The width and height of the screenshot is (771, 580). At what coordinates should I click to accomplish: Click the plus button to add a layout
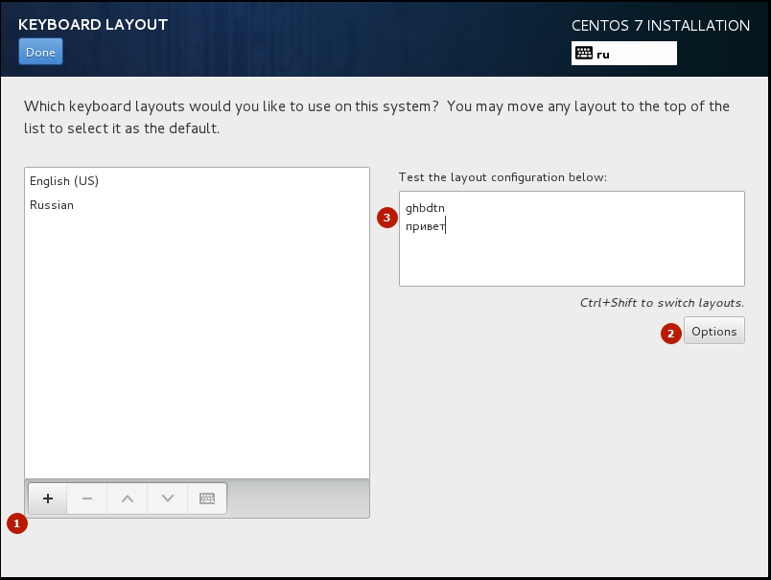(x=48, y=499)
